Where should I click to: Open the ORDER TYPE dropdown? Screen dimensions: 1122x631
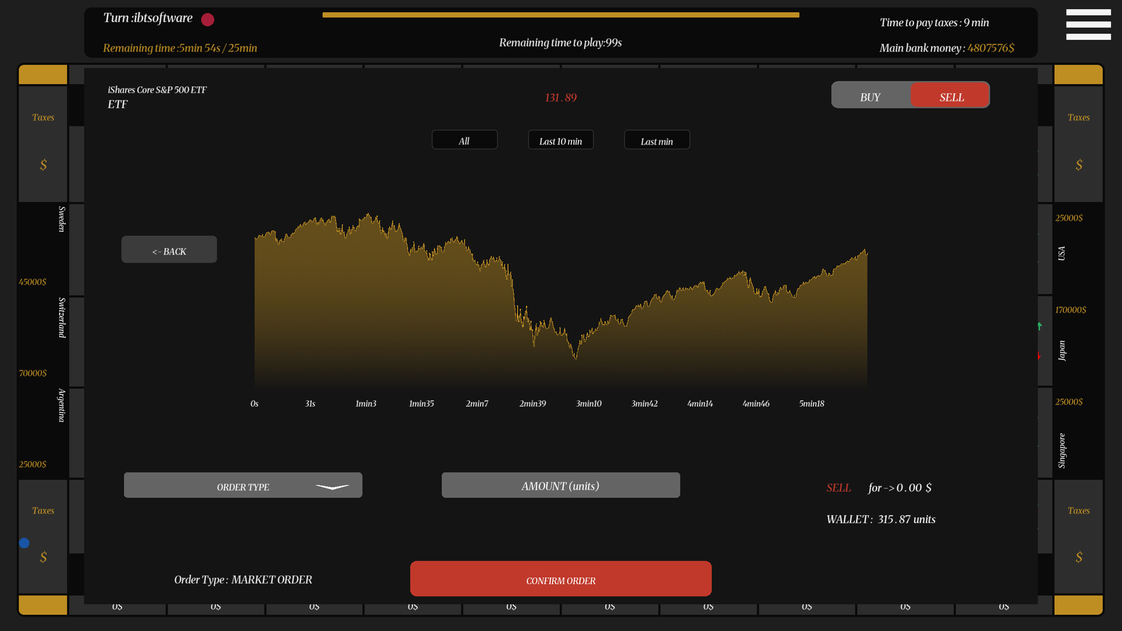tap(243, 485)
